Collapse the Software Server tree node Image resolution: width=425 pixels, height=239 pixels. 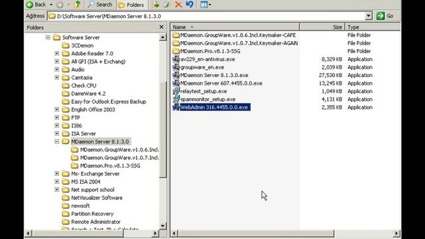[x=48, y=37]
